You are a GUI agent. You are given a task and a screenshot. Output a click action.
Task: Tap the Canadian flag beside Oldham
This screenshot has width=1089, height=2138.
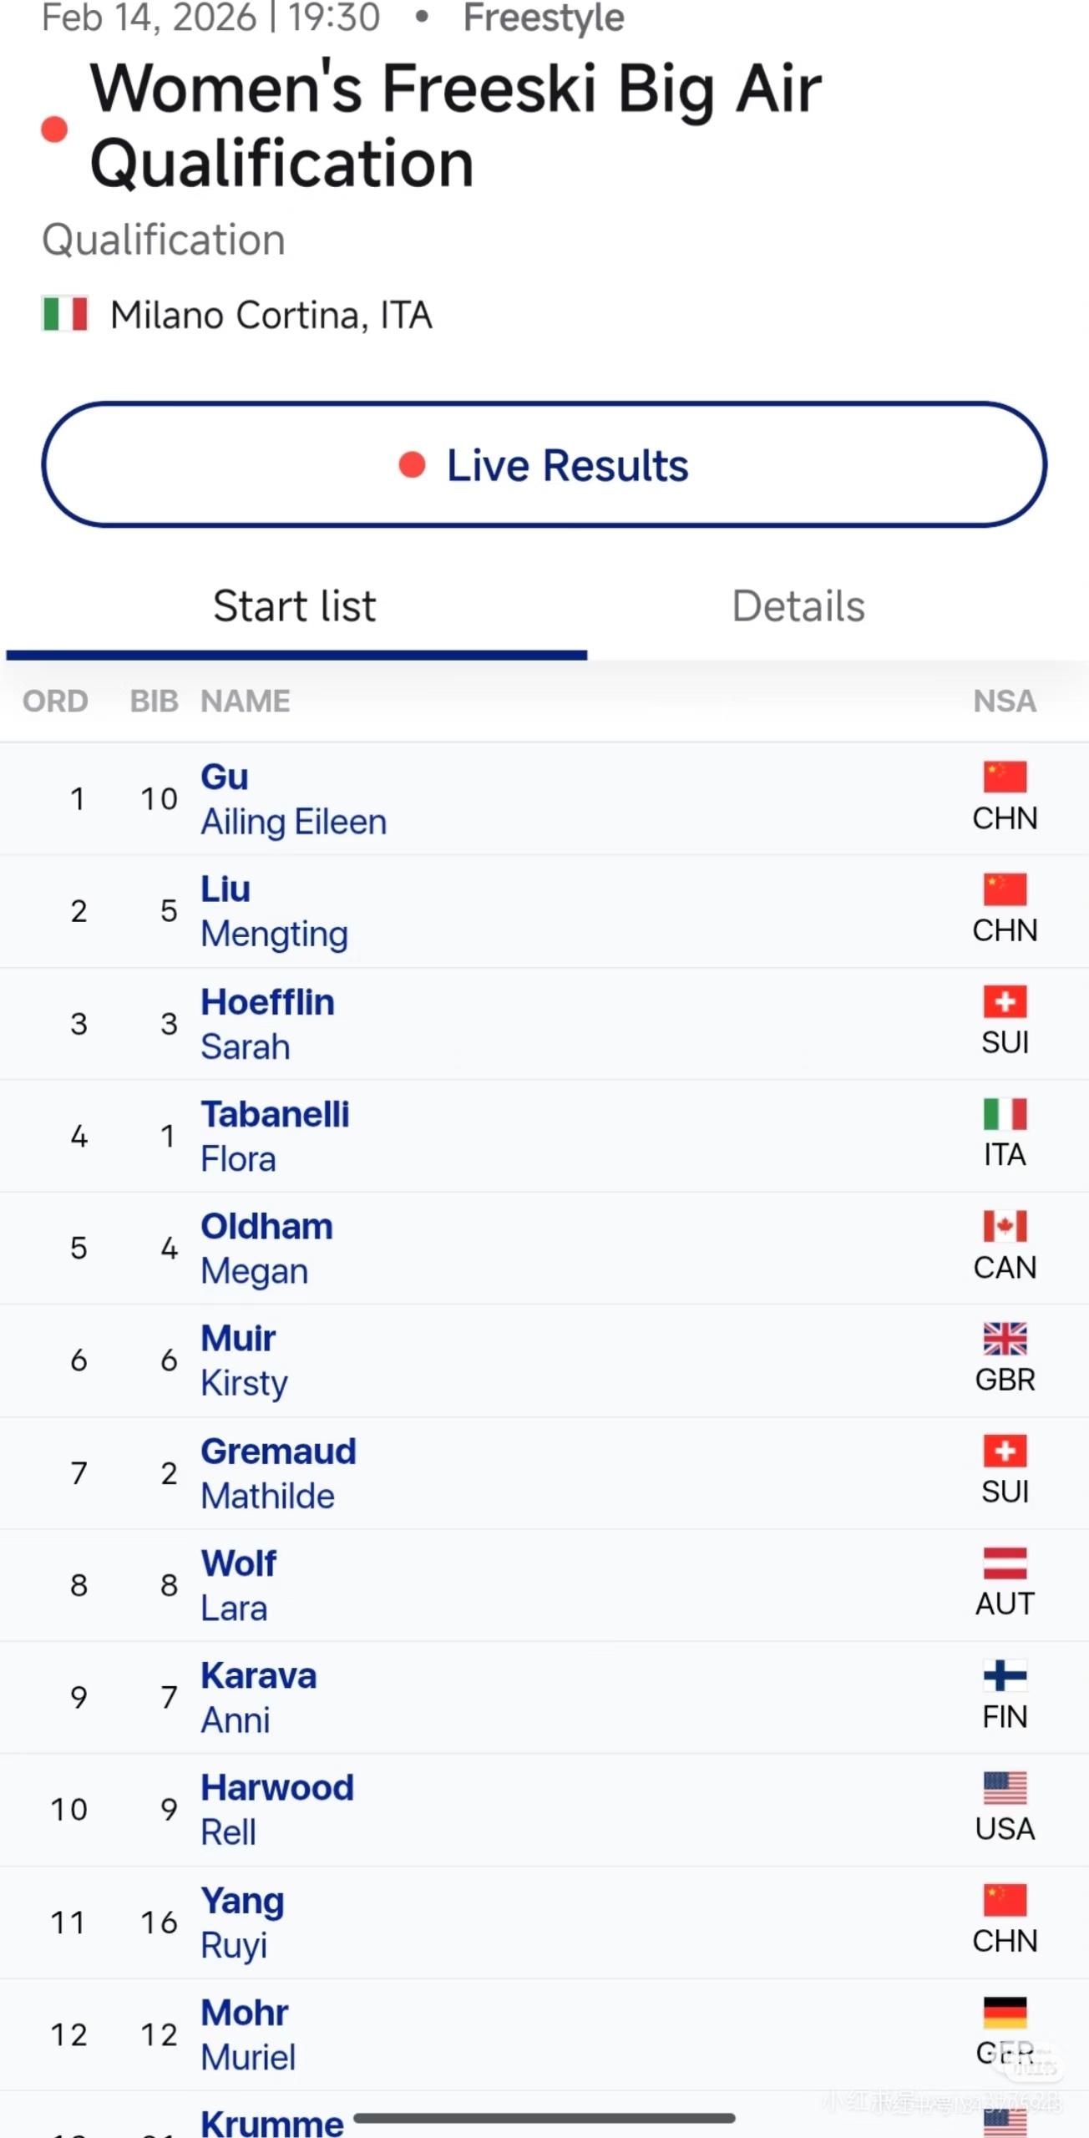point(1005,1226)
